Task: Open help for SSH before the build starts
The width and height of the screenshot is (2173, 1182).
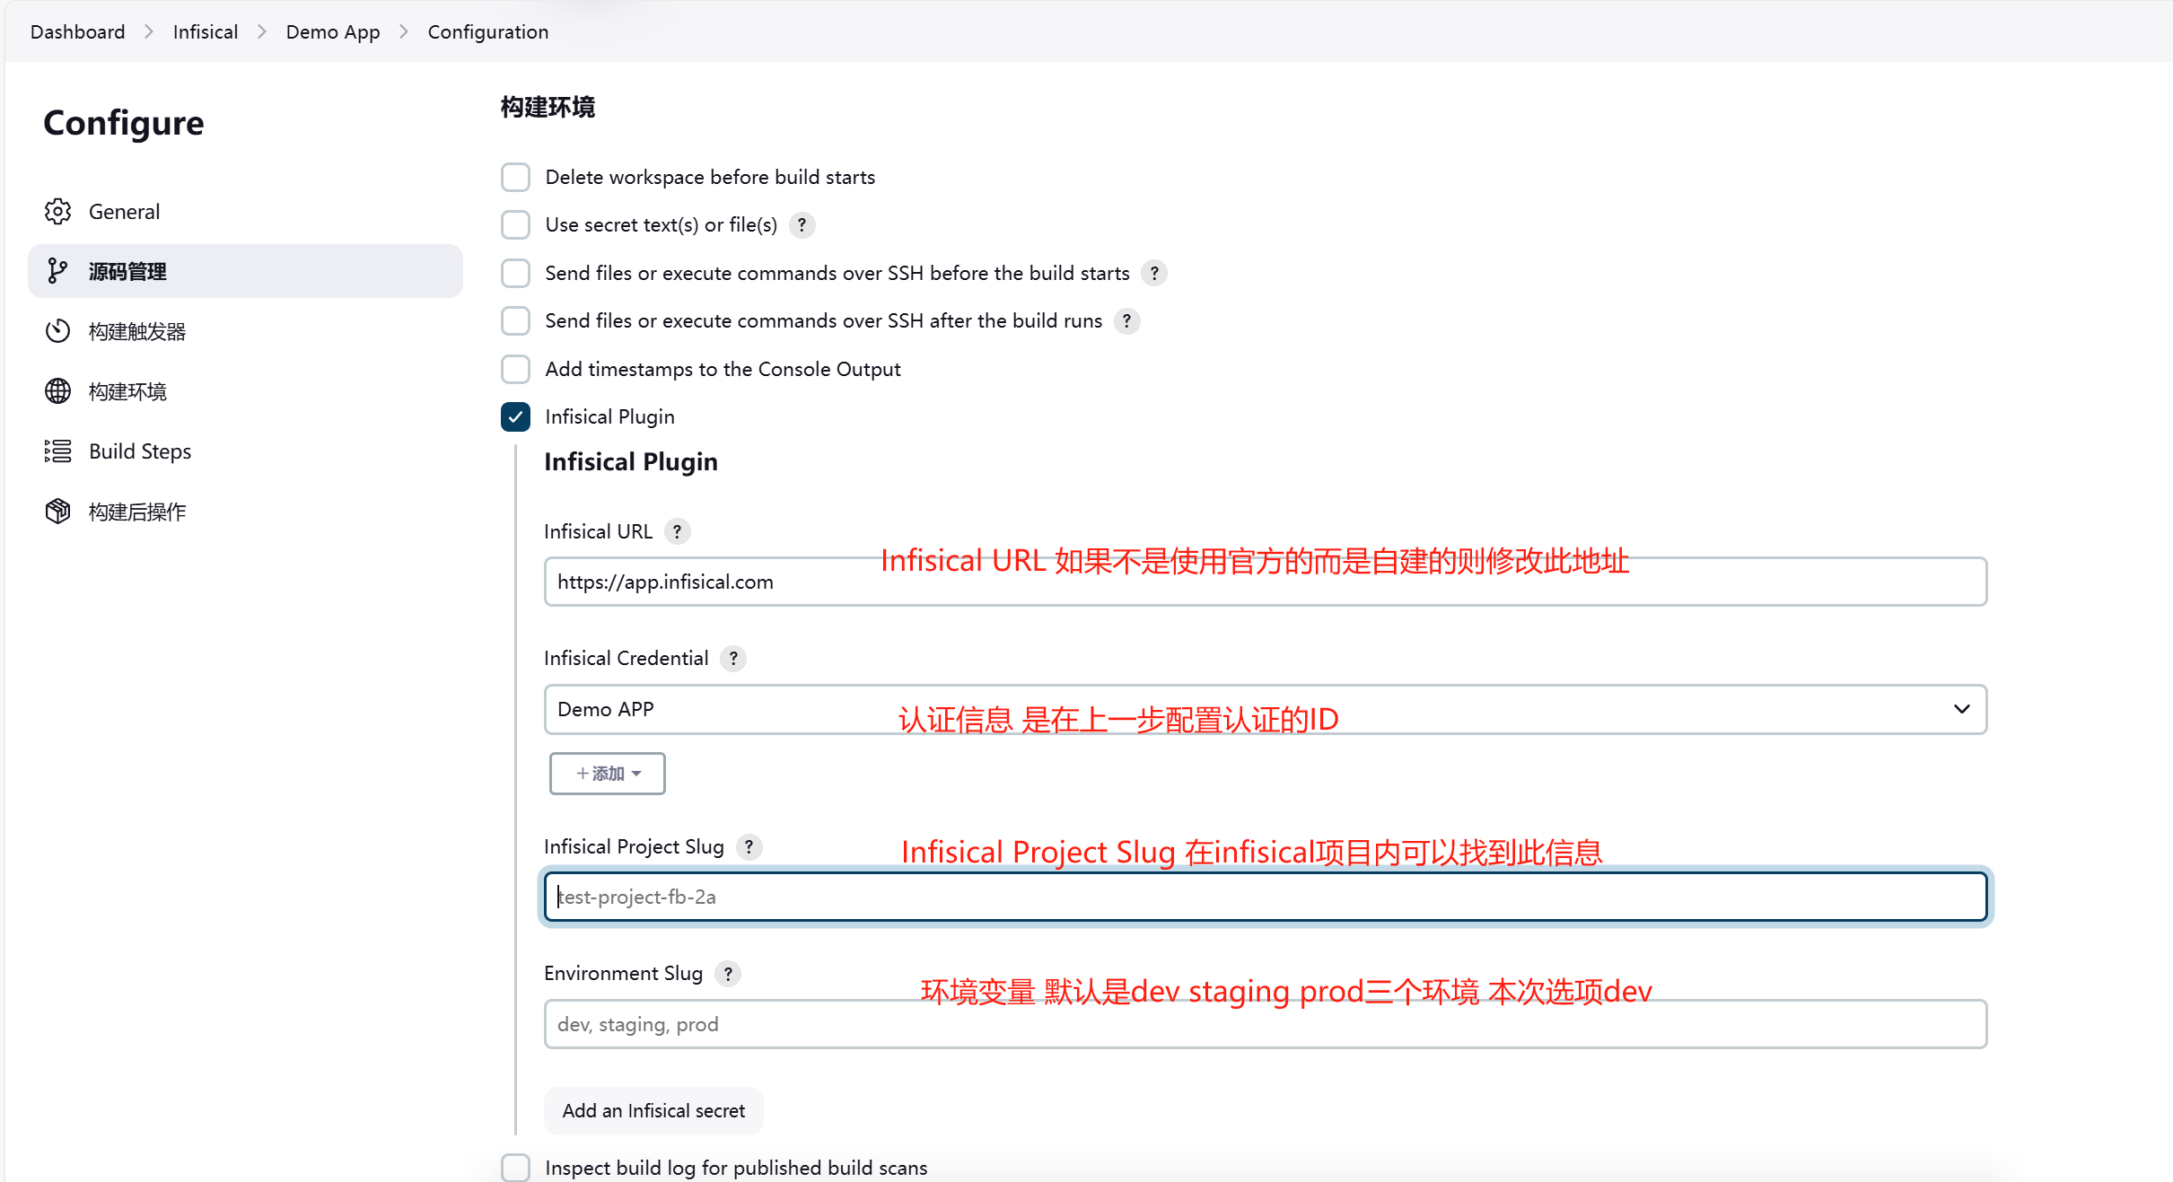Action: coord(1154,273)
